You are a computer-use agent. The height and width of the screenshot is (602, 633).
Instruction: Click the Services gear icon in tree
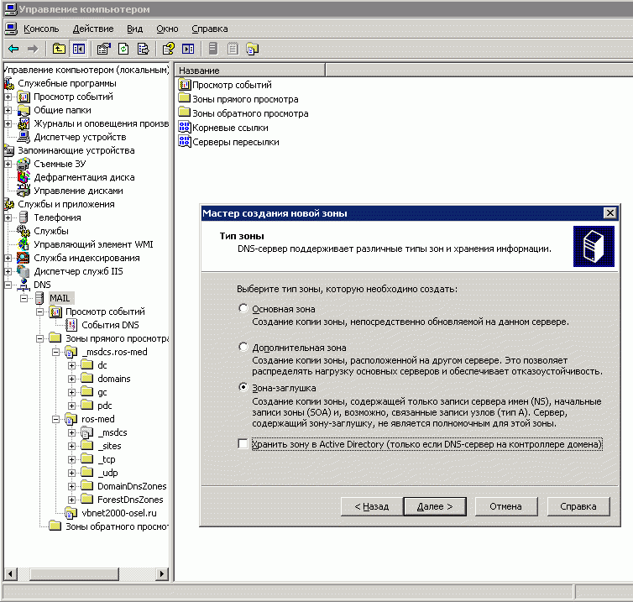[24, 231]
